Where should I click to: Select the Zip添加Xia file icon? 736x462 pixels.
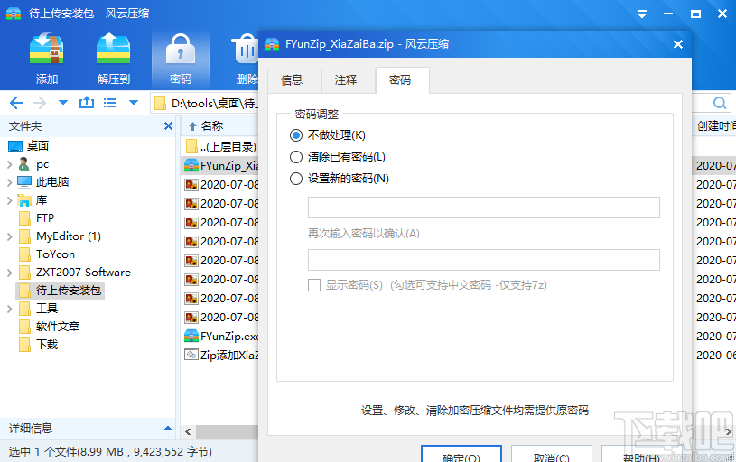(x=191, y=355)
